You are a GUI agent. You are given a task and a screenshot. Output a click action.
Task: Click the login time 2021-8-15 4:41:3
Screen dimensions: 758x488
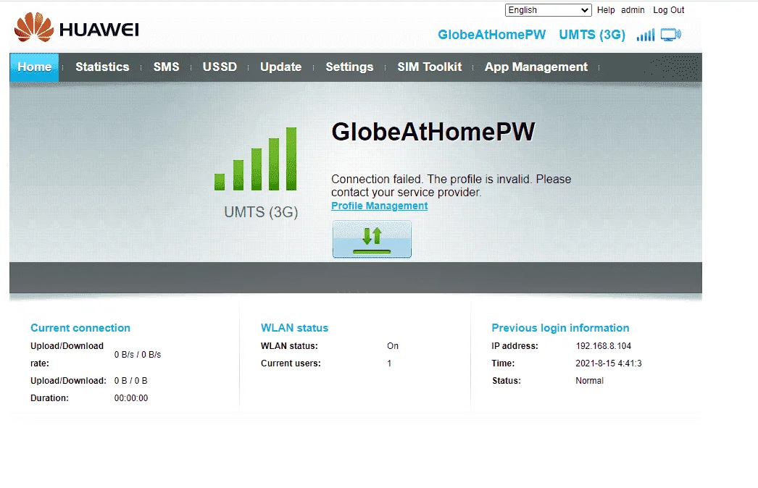coord(609,363)
